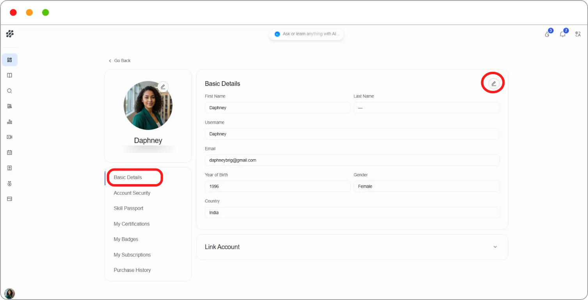Open the video camera icon in sidebar
588x300 pixels.
(x=10, y=137)
